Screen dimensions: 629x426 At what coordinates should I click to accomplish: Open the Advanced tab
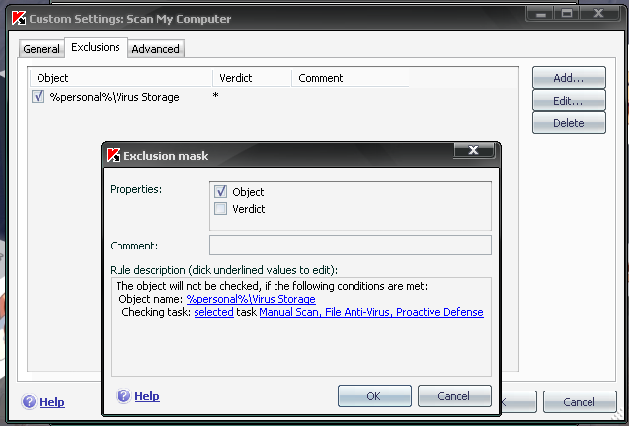pyautogui.click(x=155, y=49)
